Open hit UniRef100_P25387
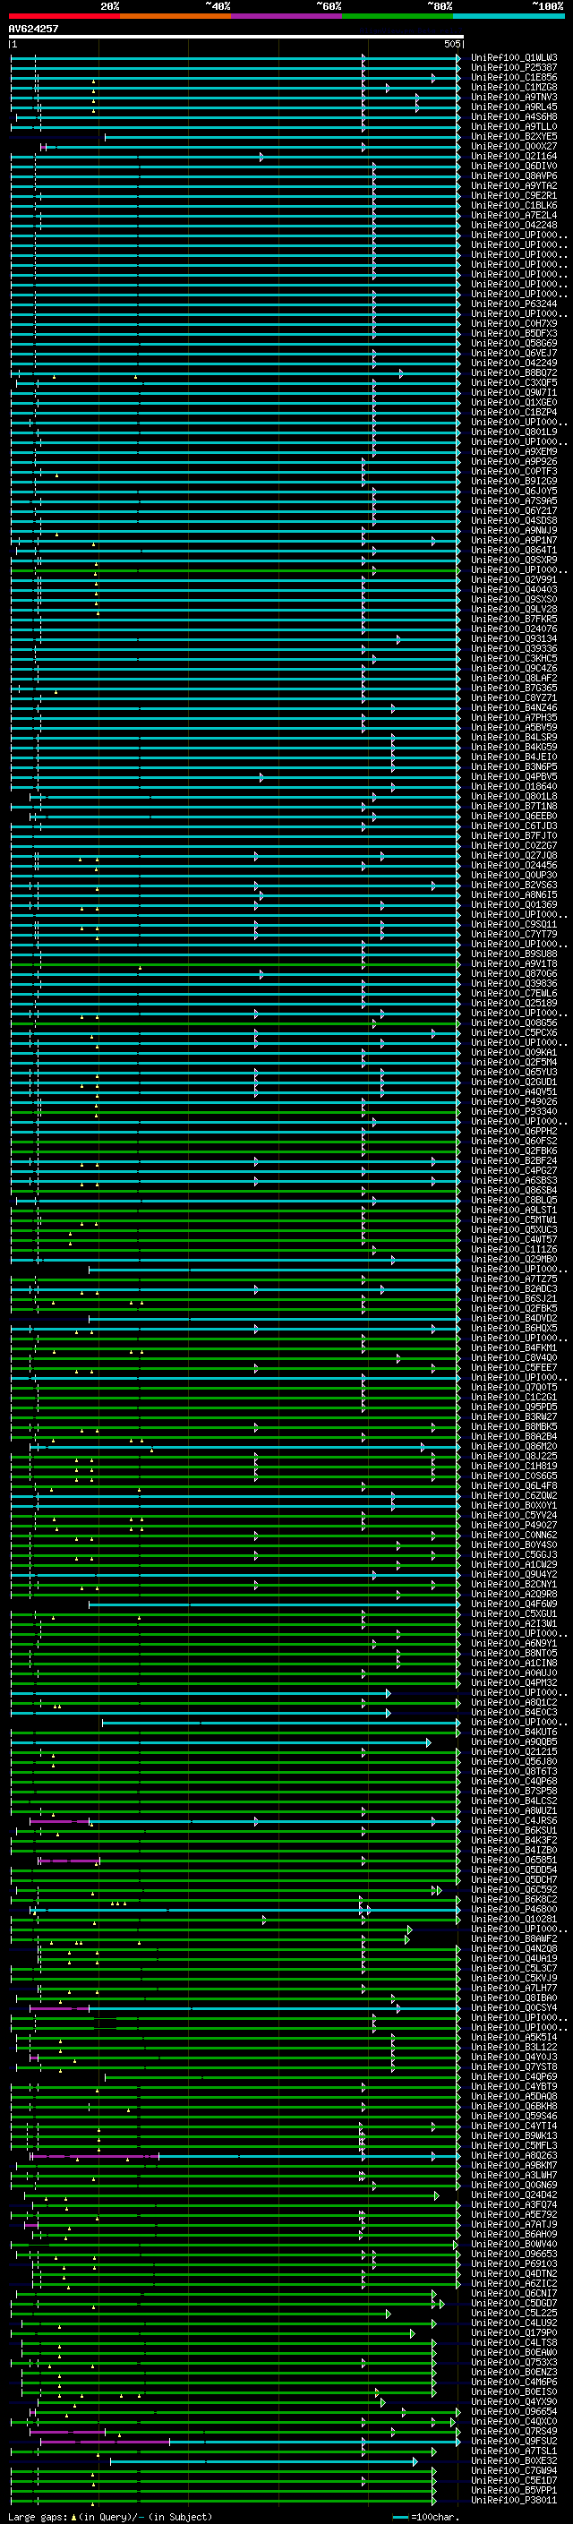The image size is (573, 2524). pyautogui.click(x=514, y=68)
